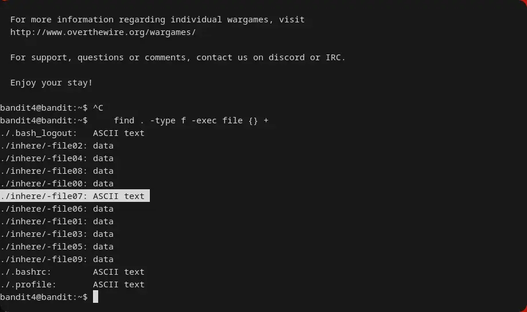
Task: Select the ./inhere/-file05 line
Action: point(57,247)
